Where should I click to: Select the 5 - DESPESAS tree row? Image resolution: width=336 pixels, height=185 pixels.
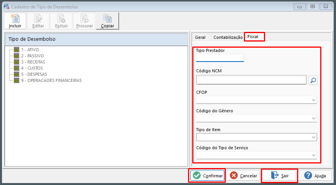(34, 75)
